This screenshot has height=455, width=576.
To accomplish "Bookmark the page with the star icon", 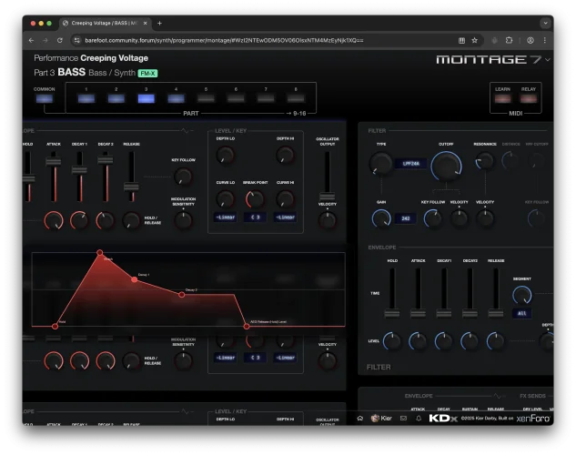I will tap(475, 40).
